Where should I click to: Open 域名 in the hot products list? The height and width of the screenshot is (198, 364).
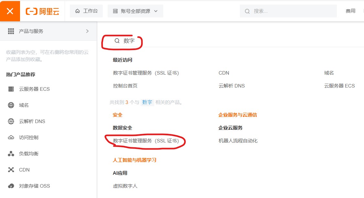pos(24,105)
